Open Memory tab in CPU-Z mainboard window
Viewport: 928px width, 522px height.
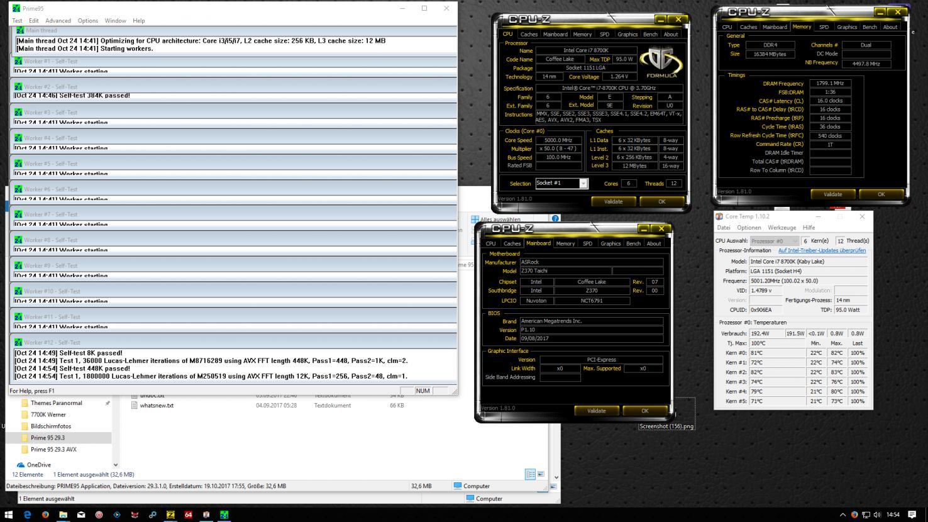pos(565,243)
